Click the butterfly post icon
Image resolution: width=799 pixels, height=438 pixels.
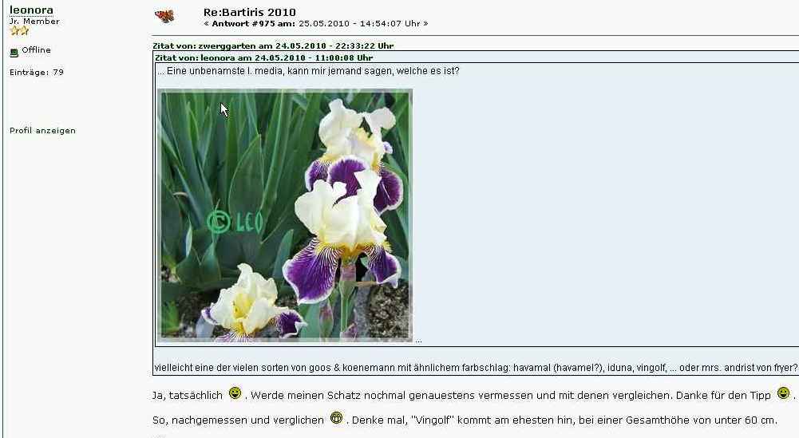point(164,16)
